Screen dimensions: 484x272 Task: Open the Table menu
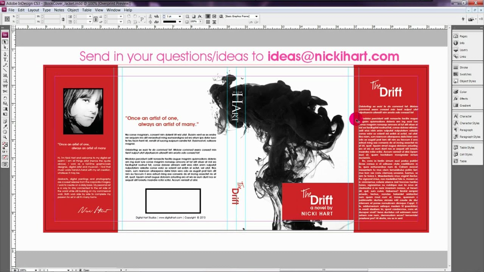pyautogui.click(x=87, y=10)
